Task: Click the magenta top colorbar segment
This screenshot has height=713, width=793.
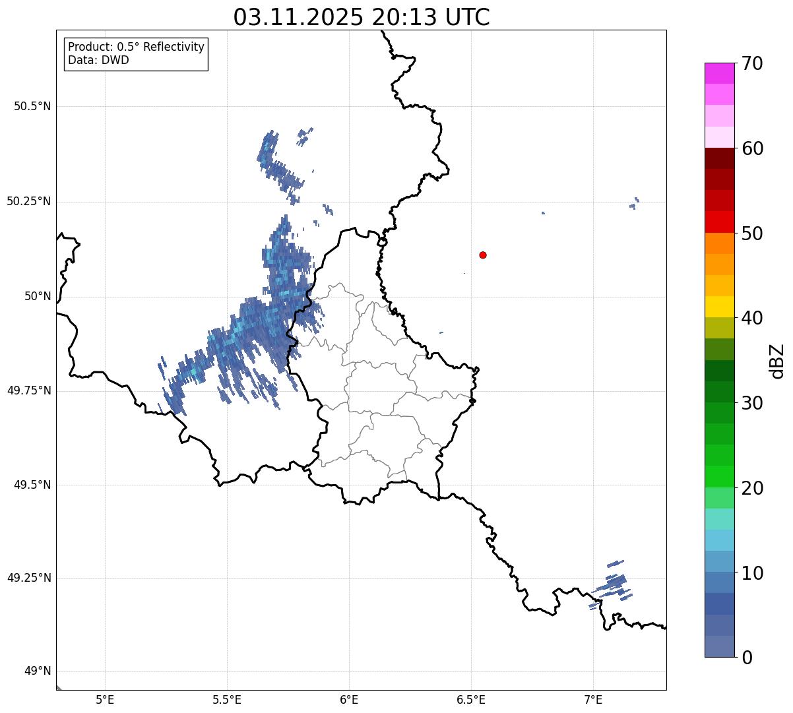Action: (720, 73)
